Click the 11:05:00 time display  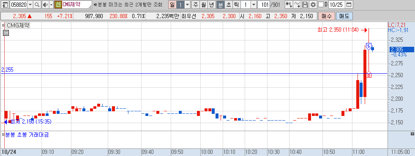(401, 152)
